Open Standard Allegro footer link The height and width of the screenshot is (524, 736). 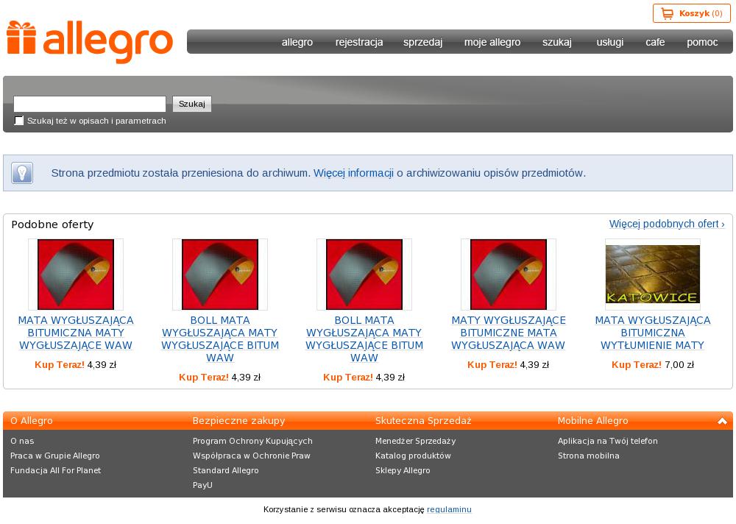pyautogui.click(x=225, y=470)
